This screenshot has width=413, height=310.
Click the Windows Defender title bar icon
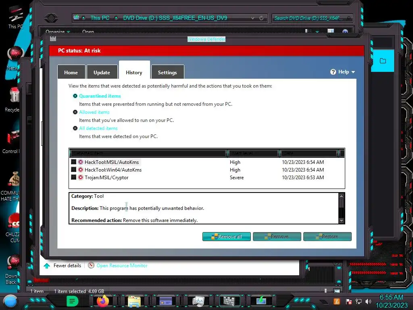(x=53, y=39)
